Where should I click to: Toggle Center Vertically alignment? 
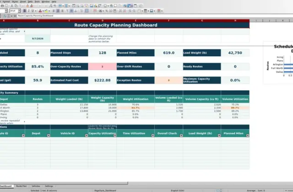click(x=71, y=11)
